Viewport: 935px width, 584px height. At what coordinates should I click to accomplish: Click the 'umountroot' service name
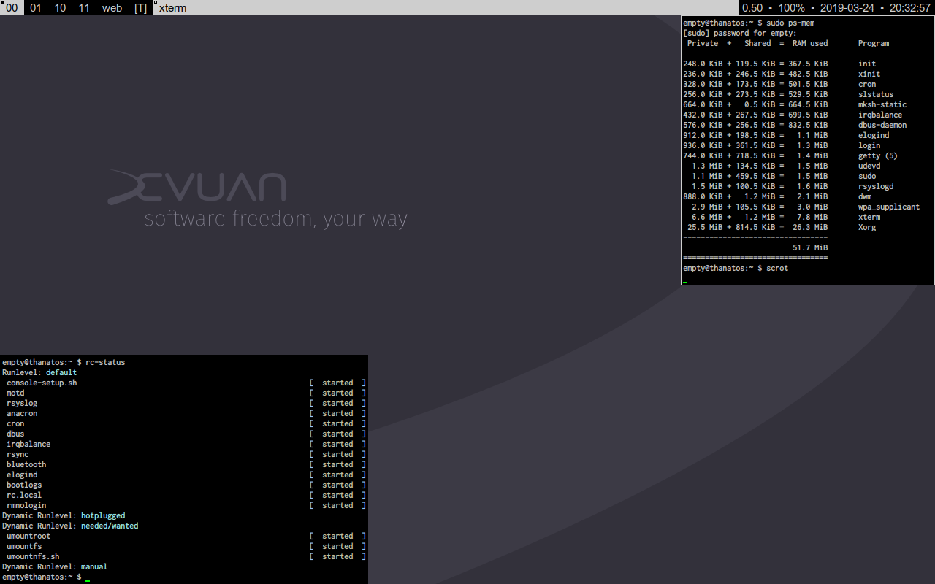[28, 536]
